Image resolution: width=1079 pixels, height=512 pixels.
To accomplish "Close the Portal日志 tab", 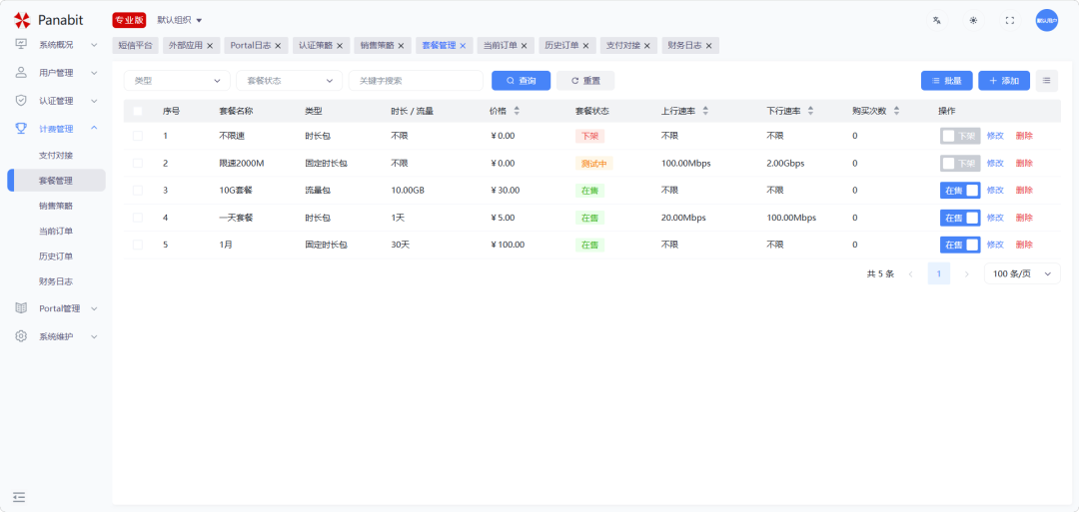I will click(278, 45).
